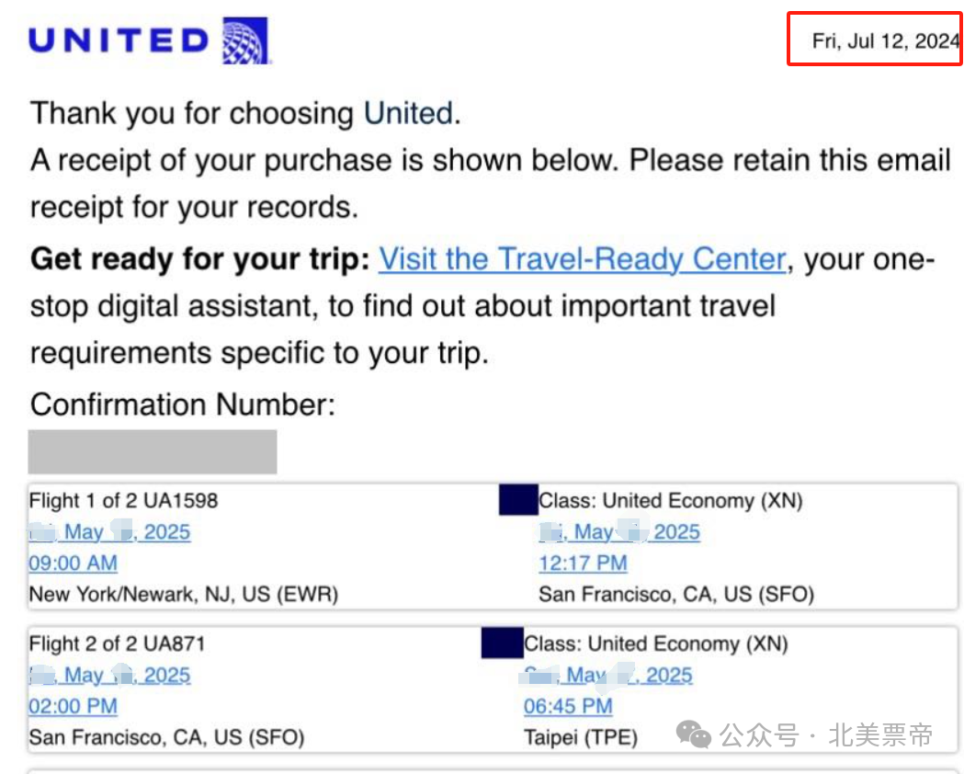Click the 02:00 PM departure time link

click(x=74, y=706)
